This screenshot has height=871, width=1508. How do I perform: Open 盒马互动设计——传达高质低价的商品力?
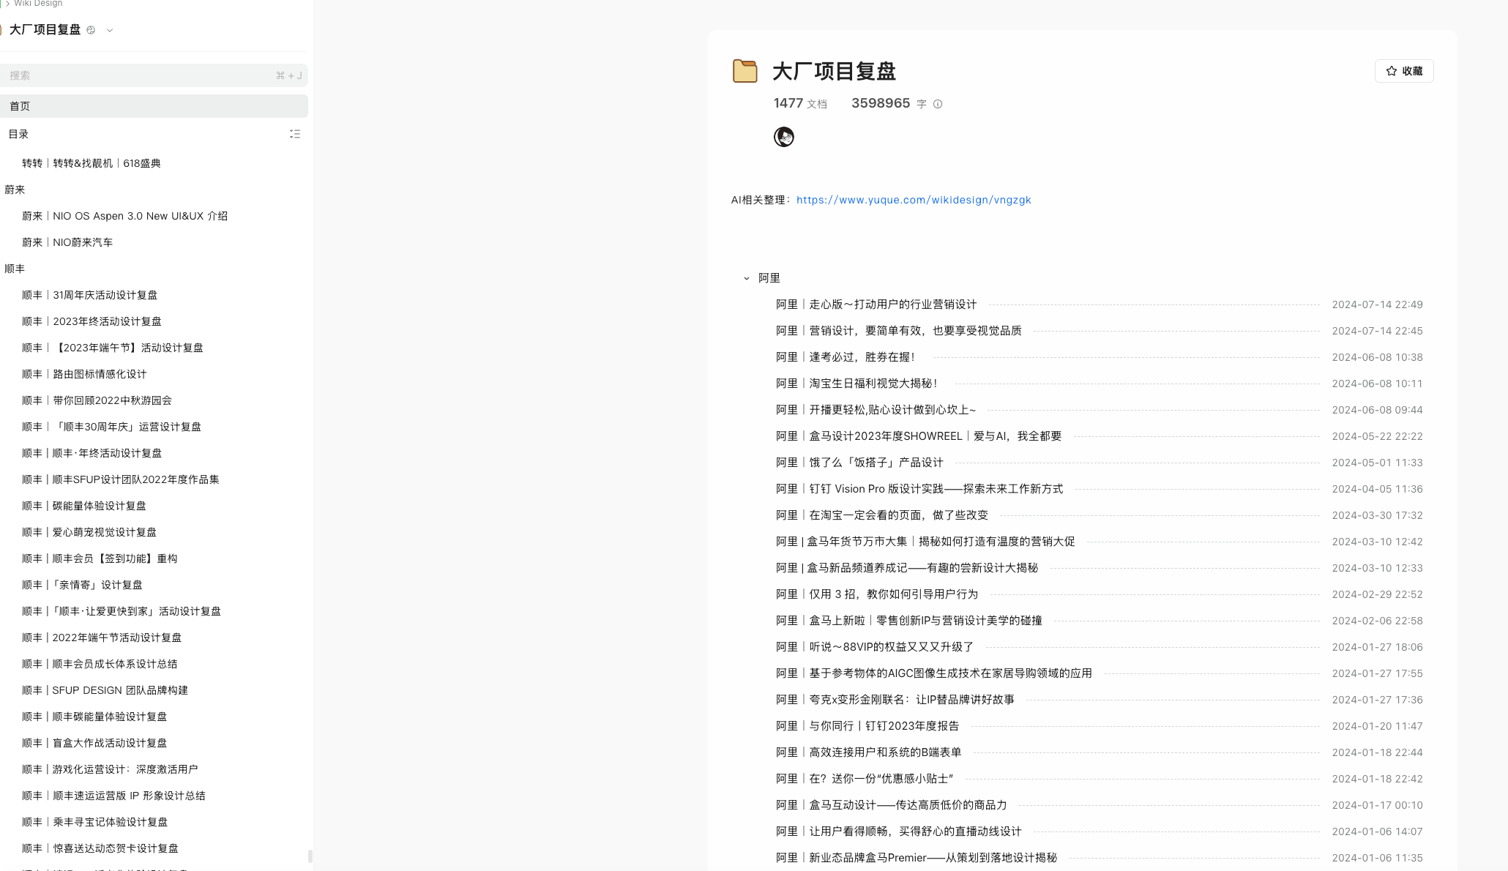(892, 805)
